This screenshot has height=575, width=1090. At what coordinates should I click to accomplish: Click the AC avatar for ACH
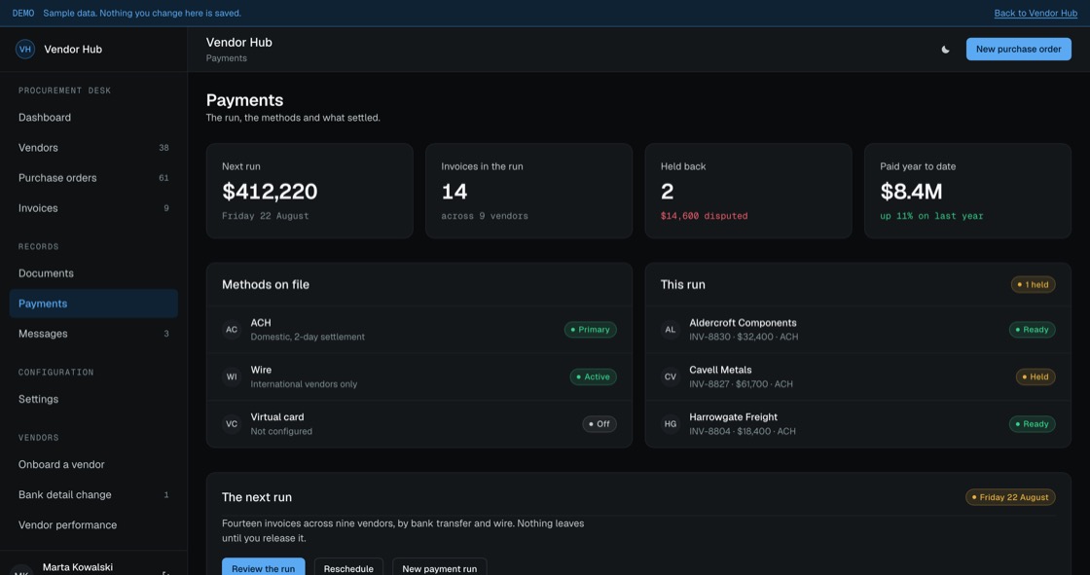232,330
